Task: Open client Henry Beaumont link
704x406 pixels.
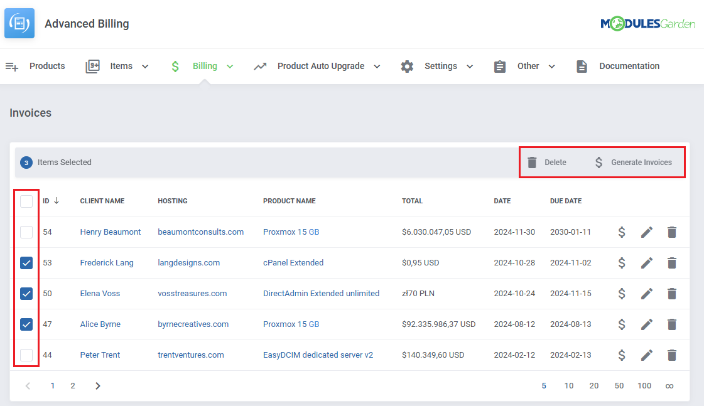Action: coord(111,232)
